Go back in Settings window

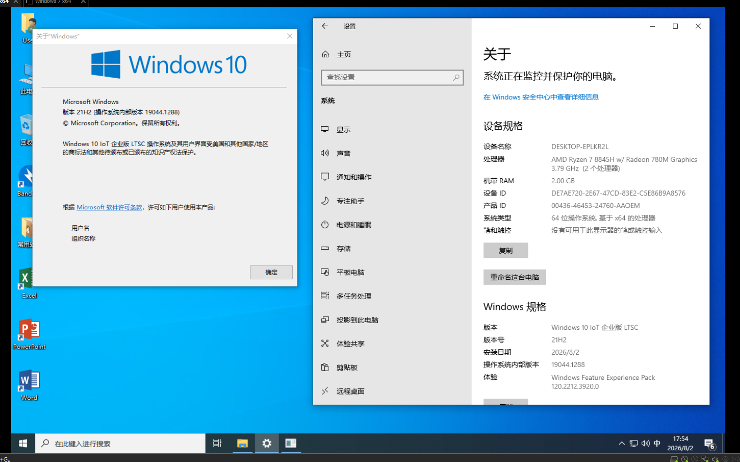tap(325, 26)
